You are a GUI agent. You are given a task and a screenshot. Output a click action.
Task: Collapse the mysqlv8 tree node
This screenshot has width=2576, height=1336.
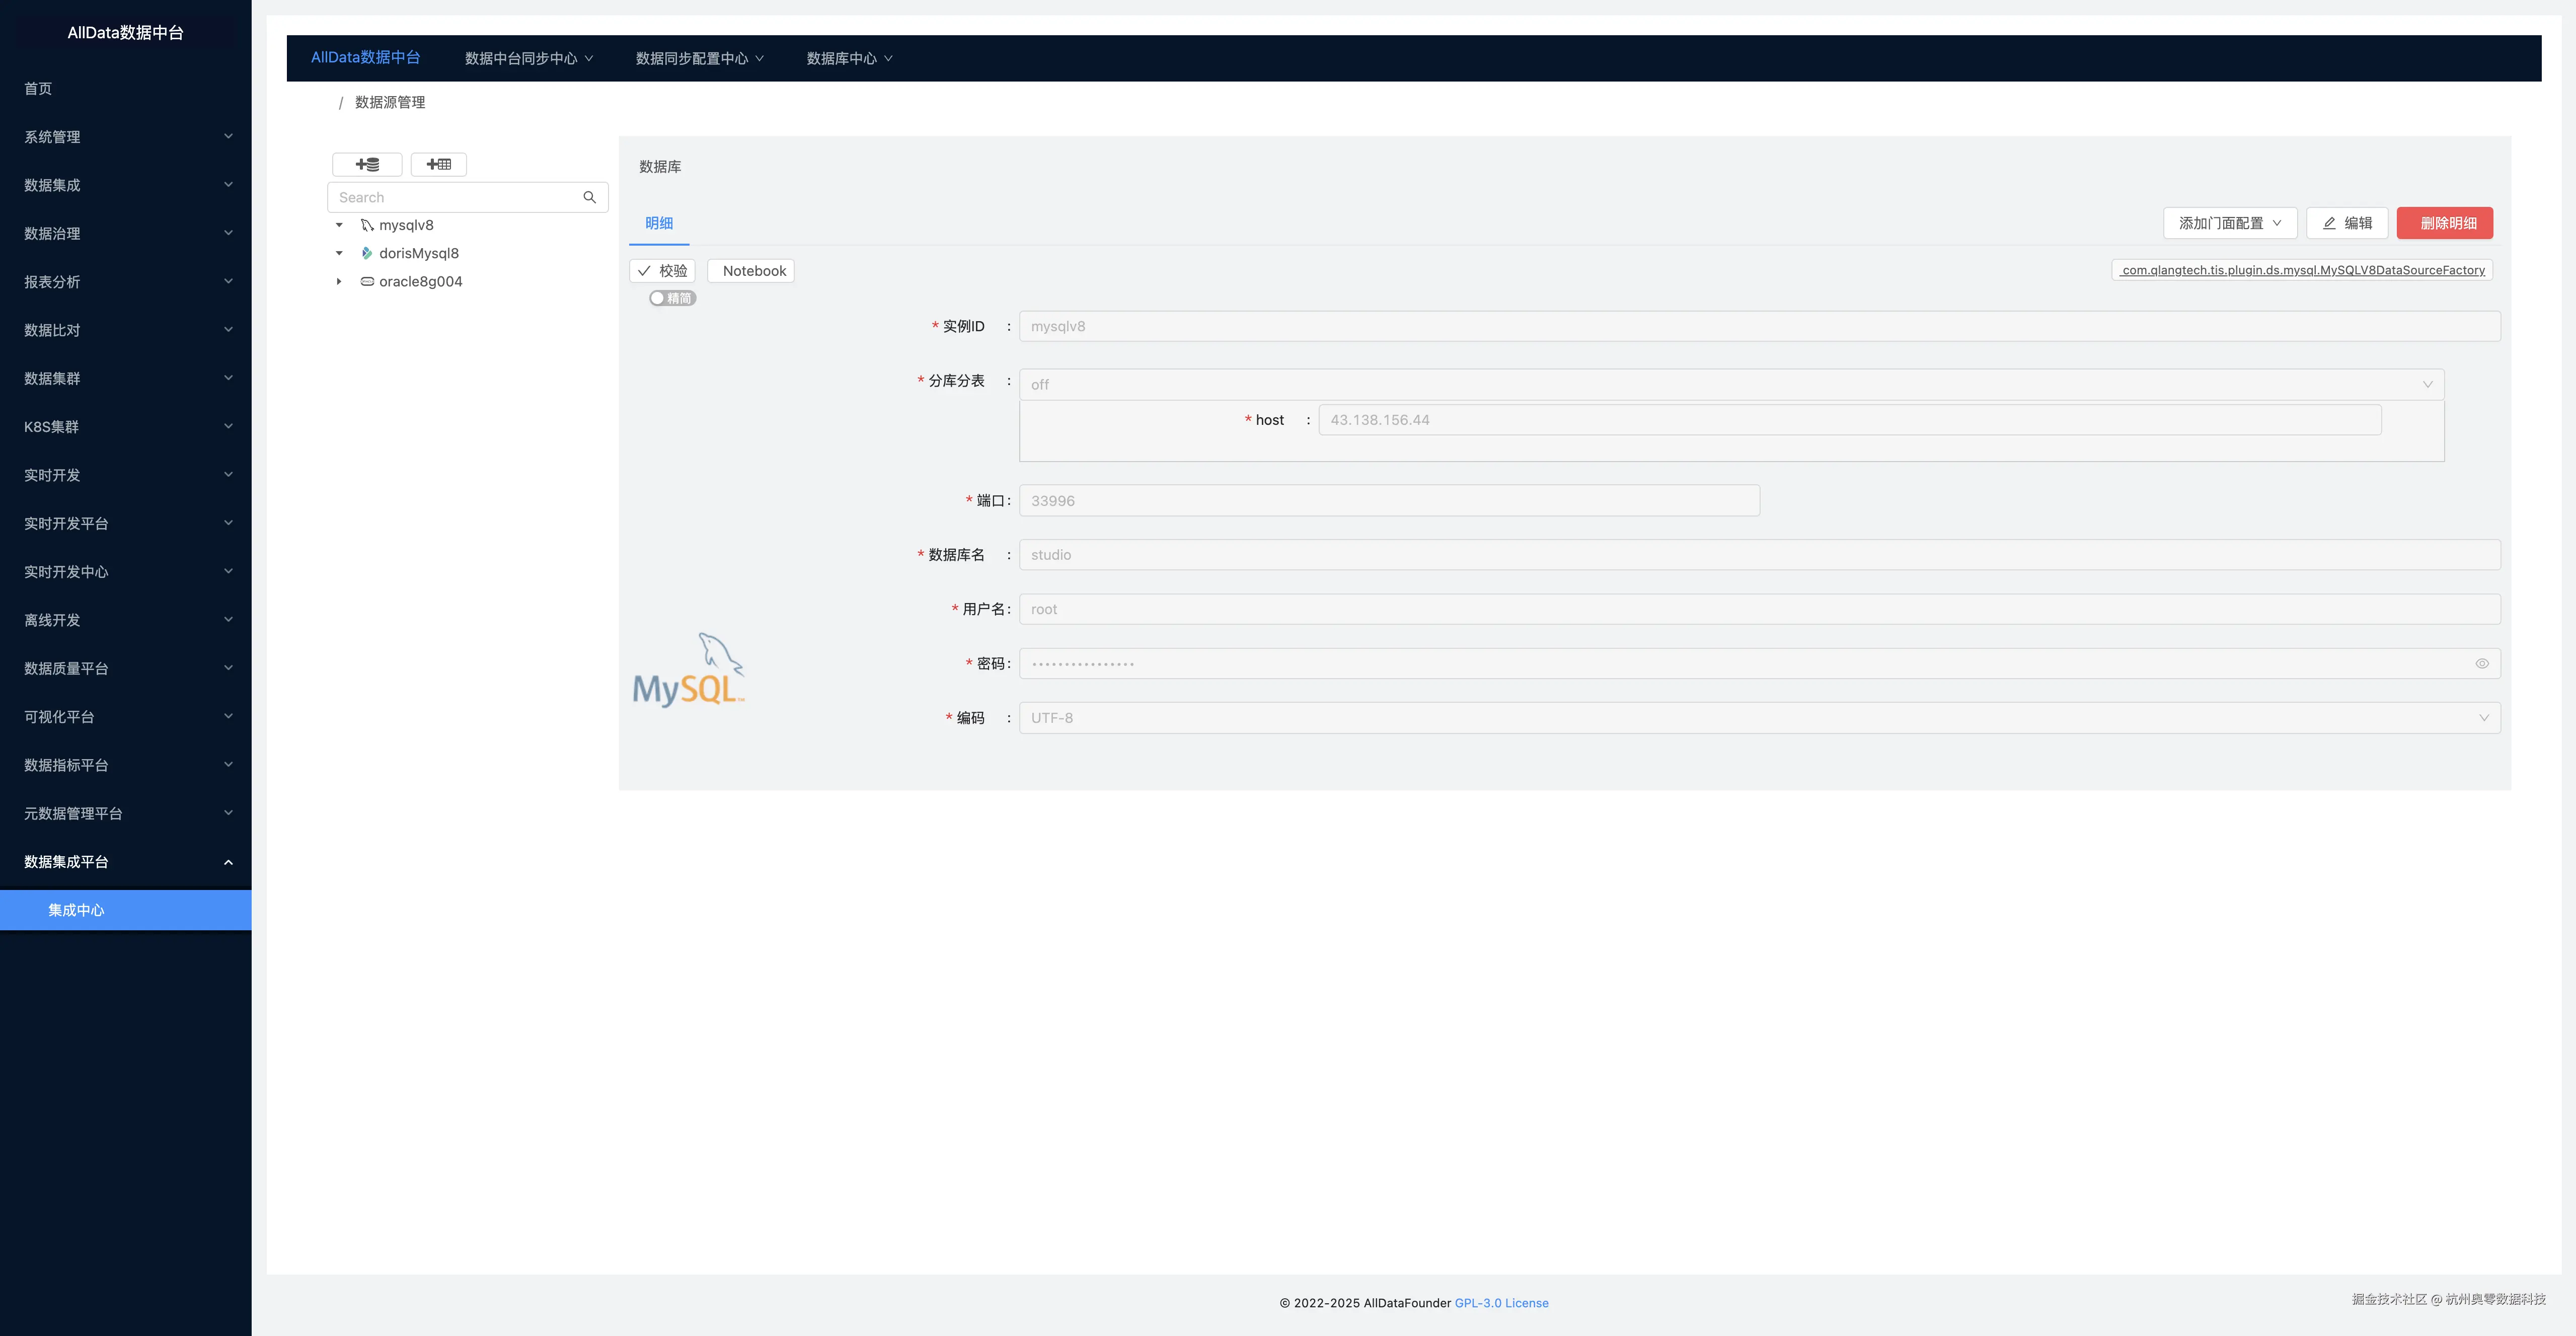click(x=339, y=225)
